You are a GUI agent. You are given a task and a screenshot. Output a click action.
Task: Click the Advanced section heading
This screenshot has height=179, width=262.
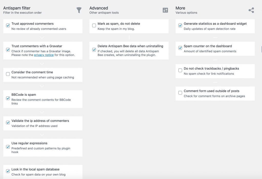coord(99,8)
